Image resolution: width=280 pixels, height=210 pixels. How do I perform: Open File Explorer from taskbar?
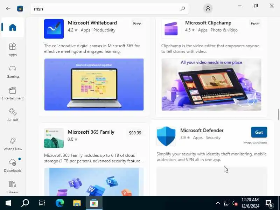click(x=77, y=203)
